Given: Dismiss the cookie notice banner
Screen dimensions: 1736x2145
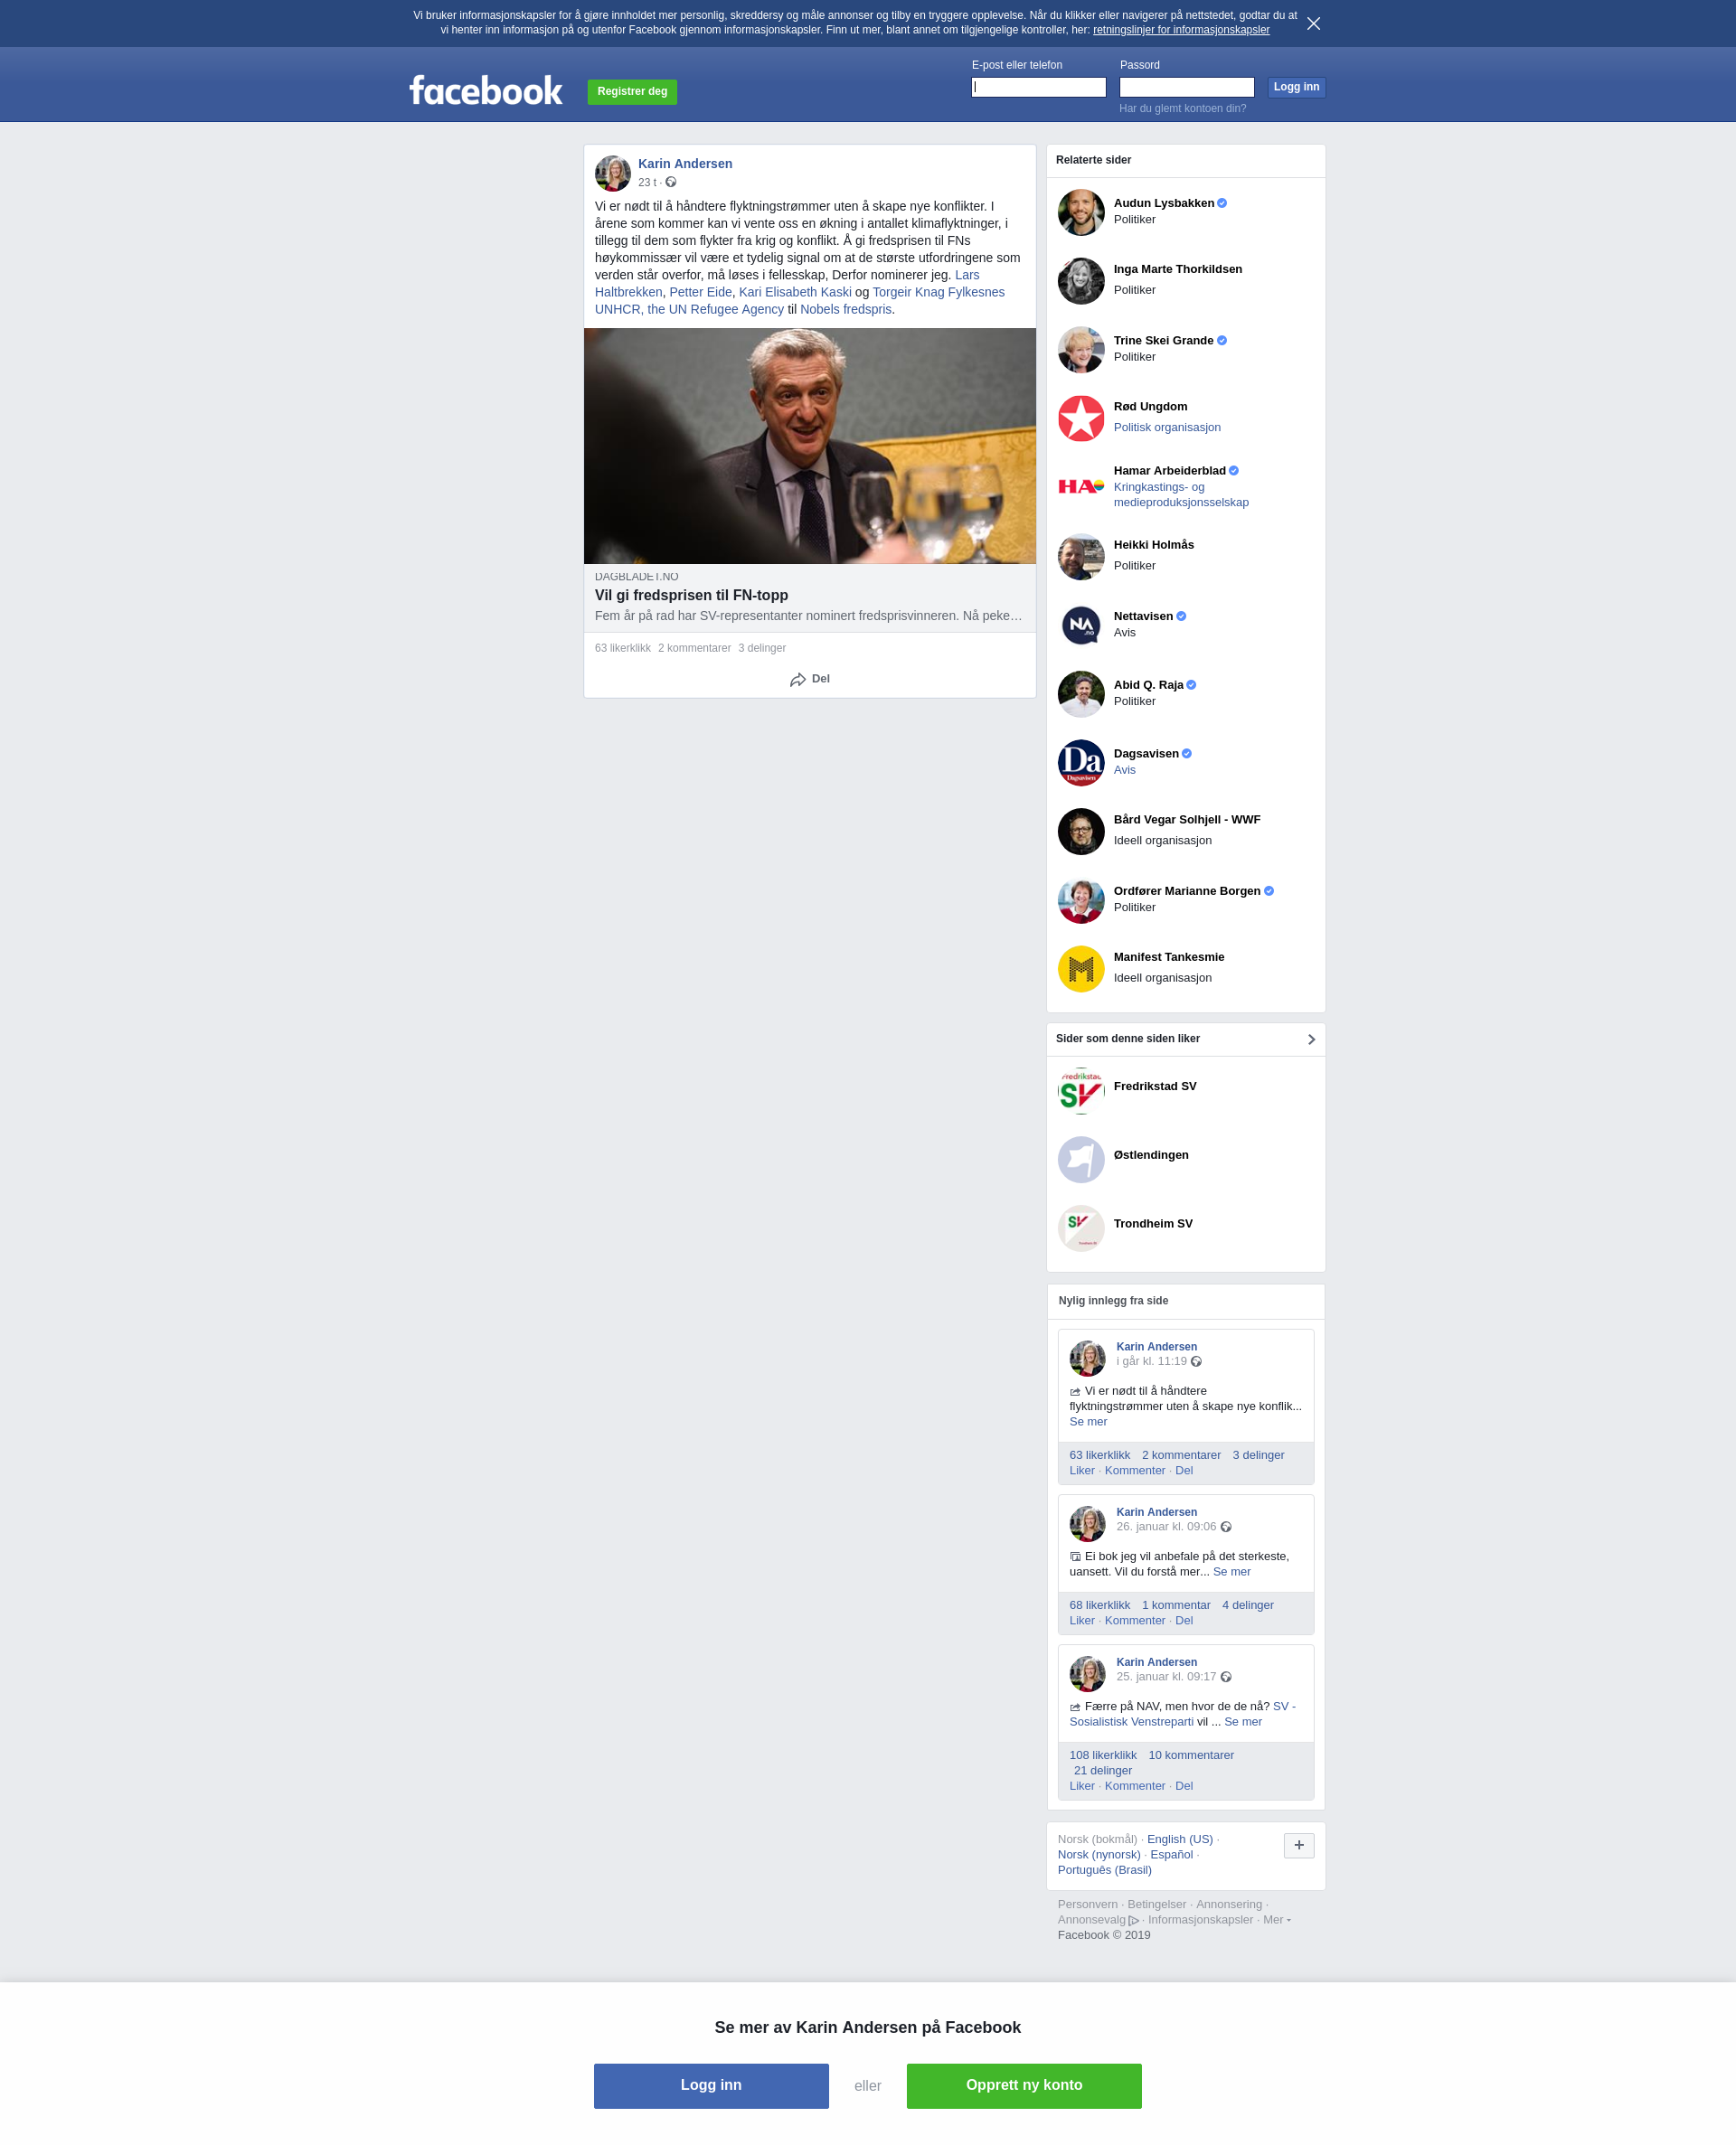Looking at the screenshot, I should click(x=1313, y=23).
